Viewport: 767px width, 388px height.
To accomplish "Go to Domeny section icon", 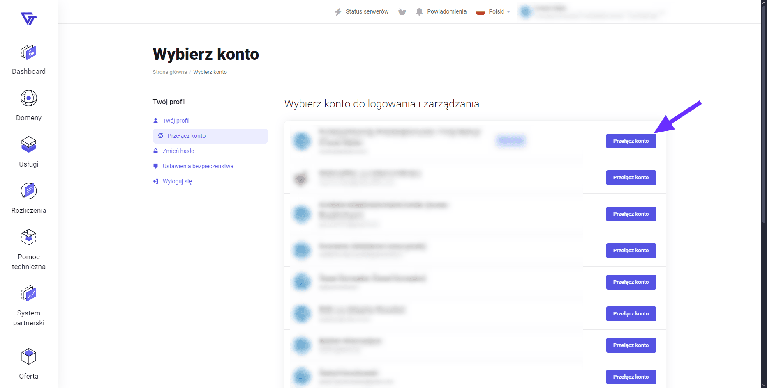I will [29, 98].
